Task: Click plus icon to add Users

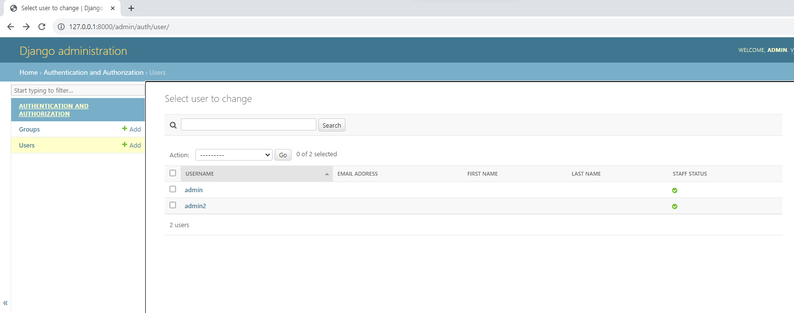Action: [124, 145]
